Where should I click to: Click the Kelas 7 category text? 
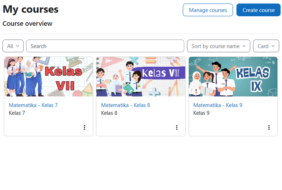pos(17,113)
